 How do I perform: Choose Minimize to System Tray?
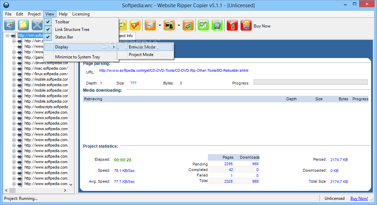point(78,57)
